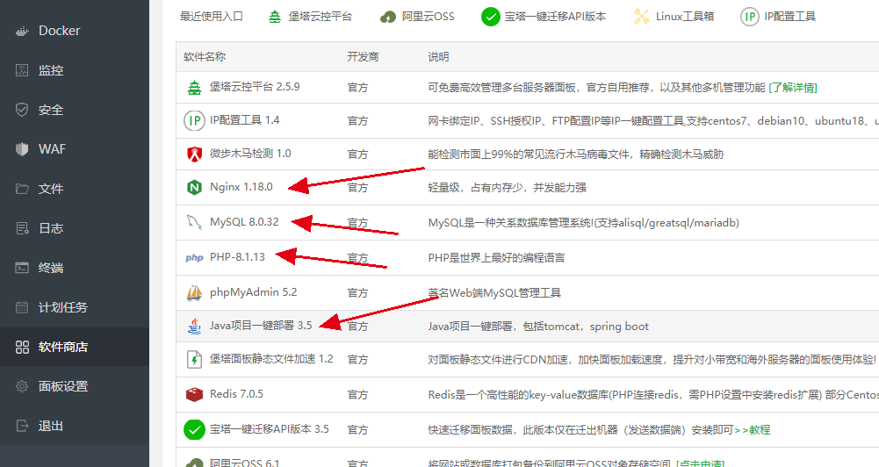
Task: Click 堡塔面板静态文件加速 1.2 entry
Action: pos(271,359)
